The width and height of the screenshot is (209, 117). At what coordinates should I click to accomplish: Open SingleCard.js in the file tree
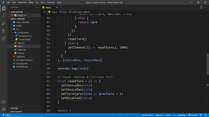pyautogui.click(x=24, y=39)
